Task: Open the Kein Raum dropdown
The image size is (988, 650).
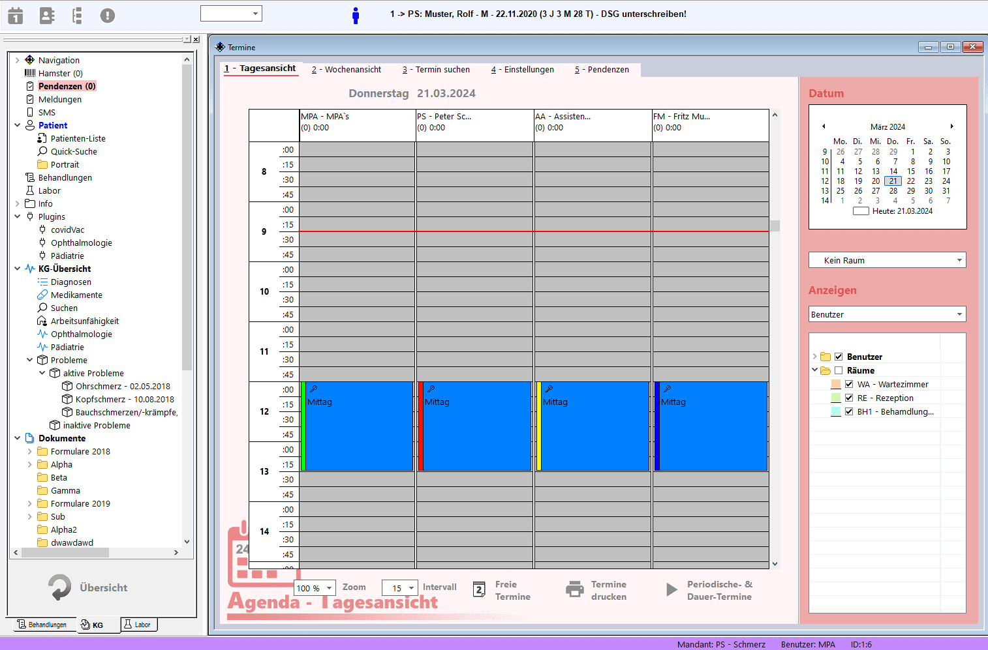Action: click(887, 260)
